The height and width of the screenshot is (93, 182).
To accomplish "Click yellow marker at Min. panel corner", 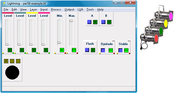I will [55, 53].
